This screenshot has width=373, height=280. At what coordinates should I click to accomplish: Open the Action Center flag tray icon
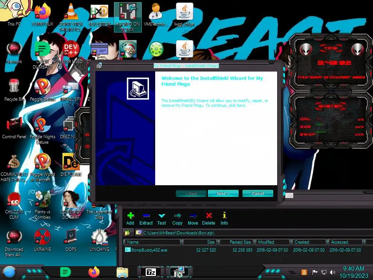[x=315, y=272]
